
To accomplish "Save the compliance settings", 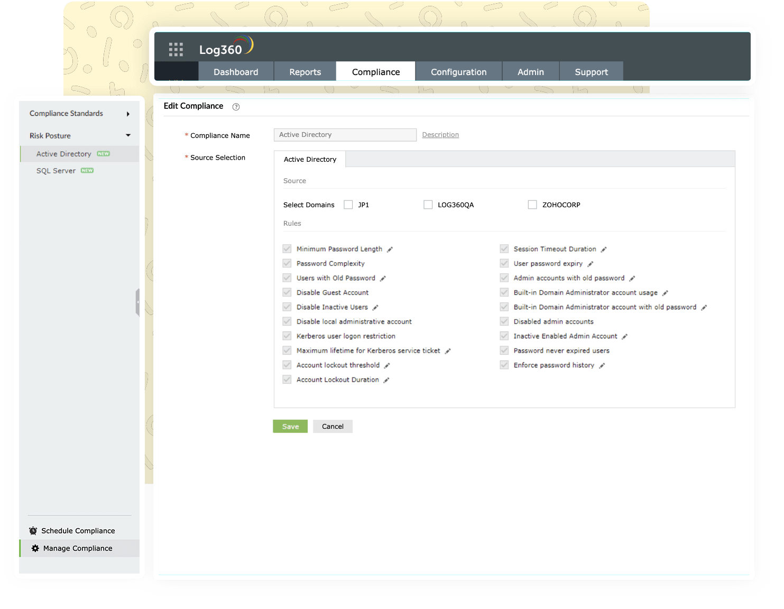I will coord(290,427).
